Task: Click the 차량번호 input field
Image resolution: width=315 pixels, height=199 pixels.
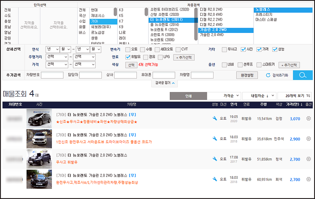Action: pos(52,75)
